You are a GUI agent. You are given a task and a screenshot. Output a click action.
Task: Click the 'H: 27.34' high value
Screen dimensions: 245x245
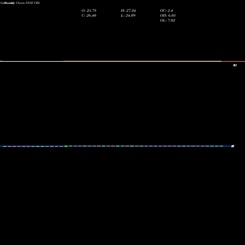(x=128, y=10)
